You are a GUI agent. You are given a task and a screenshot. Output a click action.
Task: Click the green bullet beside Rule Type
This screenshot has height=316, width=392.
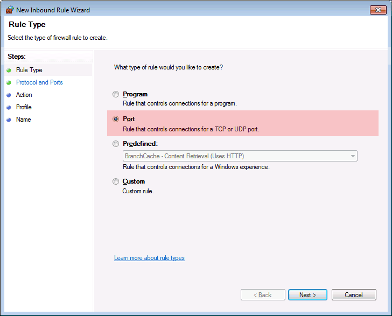coord(9,70)
